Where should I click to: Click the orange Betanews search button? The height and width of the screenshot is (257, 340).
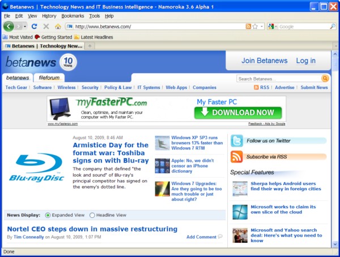pyautogui.click(x=325, y=78)
